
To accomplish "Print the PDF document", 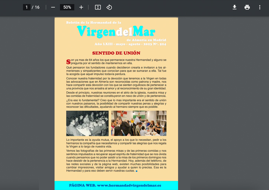I will 247,7.
